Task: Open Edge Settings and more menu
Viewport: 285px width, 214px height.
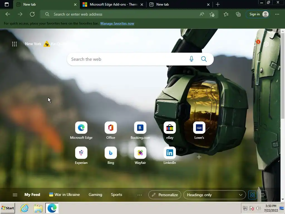Action: pyautogui.click(x=277, y=14)
